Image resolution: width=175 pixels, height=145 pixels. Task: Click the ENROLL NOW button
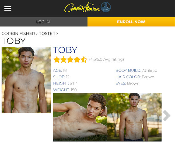coord(131,22)
